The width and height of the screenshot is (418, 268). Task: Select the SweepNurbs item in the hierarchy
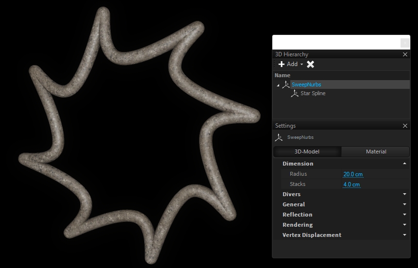(306, 84)
